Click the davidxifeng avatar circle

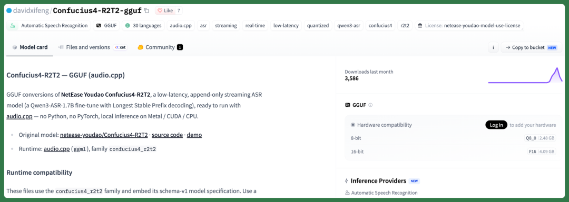9,11
